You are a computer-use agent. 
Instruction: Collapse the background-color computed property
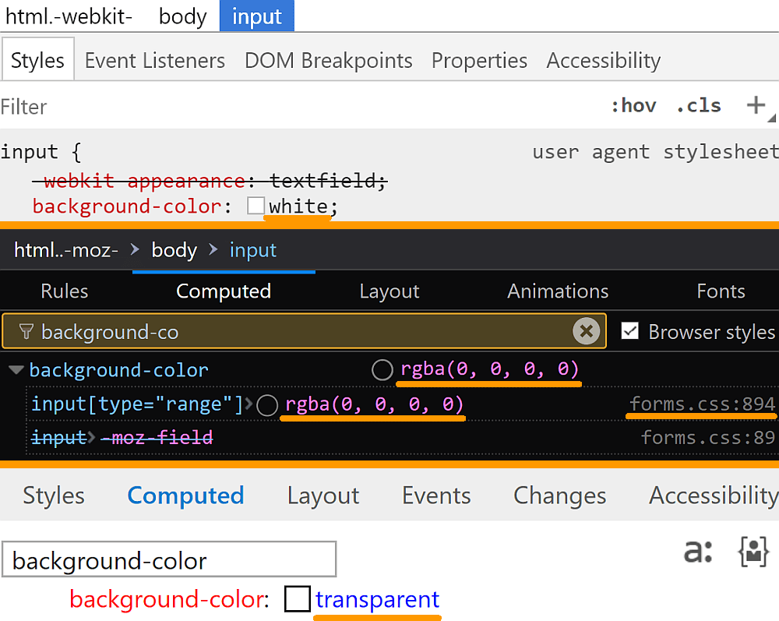click(16, 371)
